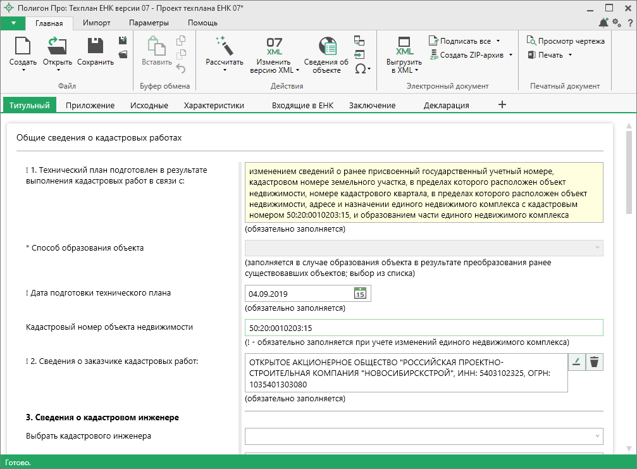Viewport: 637px width, 469px height.
Task: Click Просмотр чертежа magnifier icon
Action: pyautogui.click(x=531, y=41)
